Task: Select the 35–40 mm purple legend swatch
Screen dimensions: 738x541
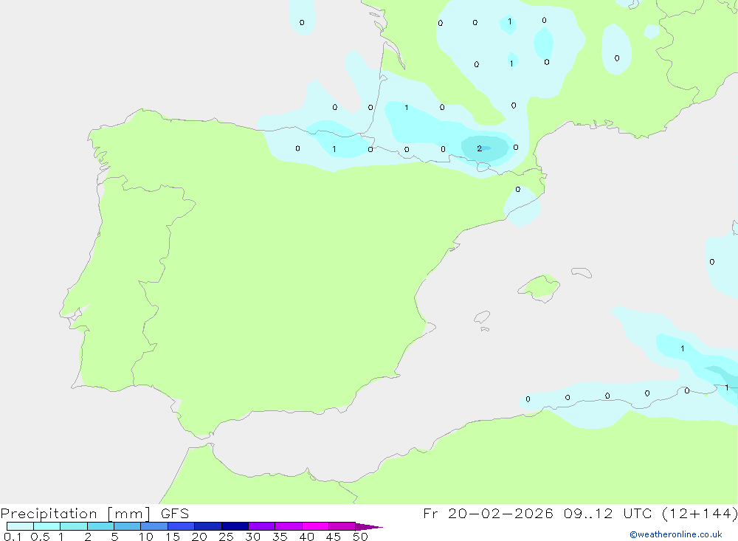Action: [289, 526]
